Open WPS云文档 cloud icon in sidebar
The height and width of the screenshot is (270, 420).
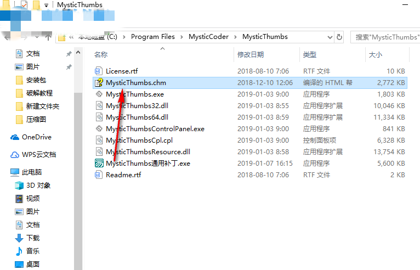coord(14,155)
